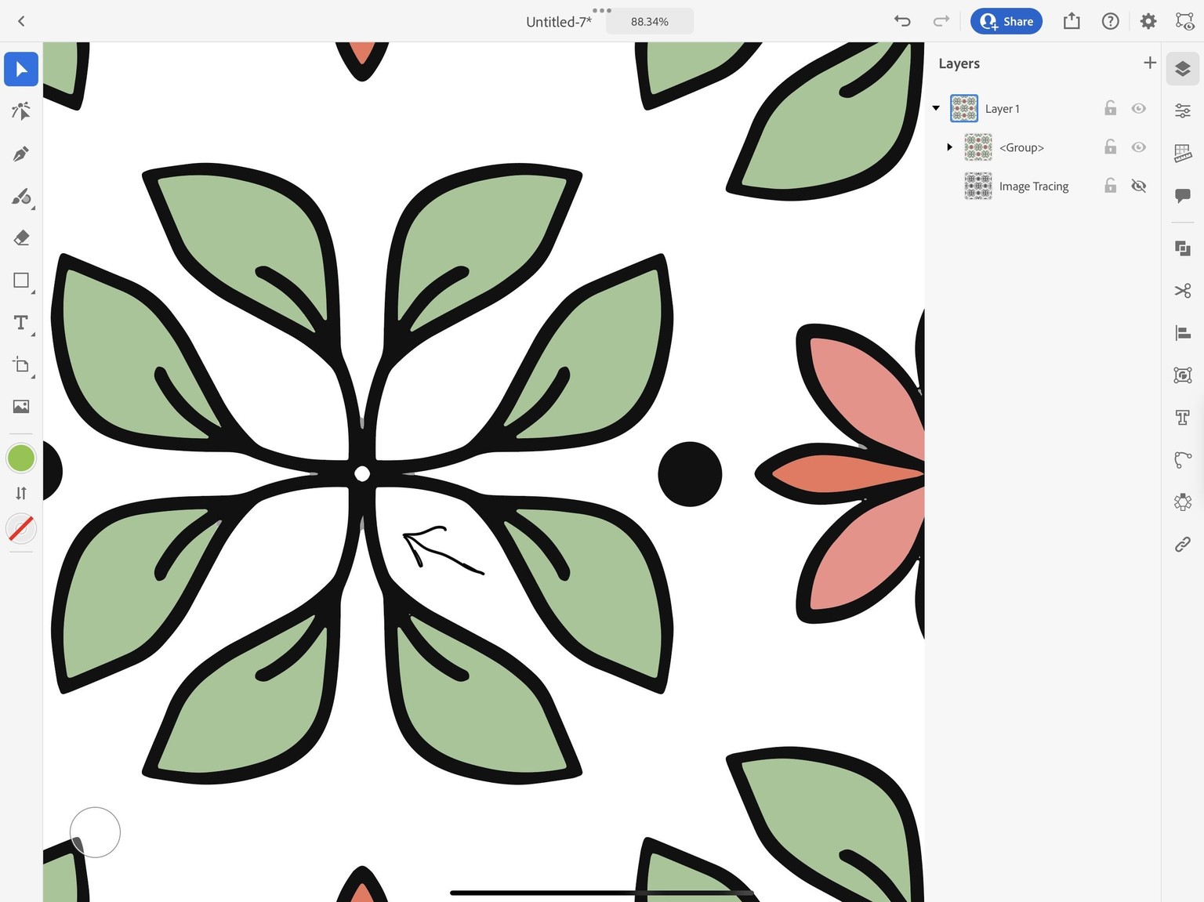Viewport: 1204px width, 902px height.
Task: Select the Layer 1 thumbnail
Action: pos(964,108)
